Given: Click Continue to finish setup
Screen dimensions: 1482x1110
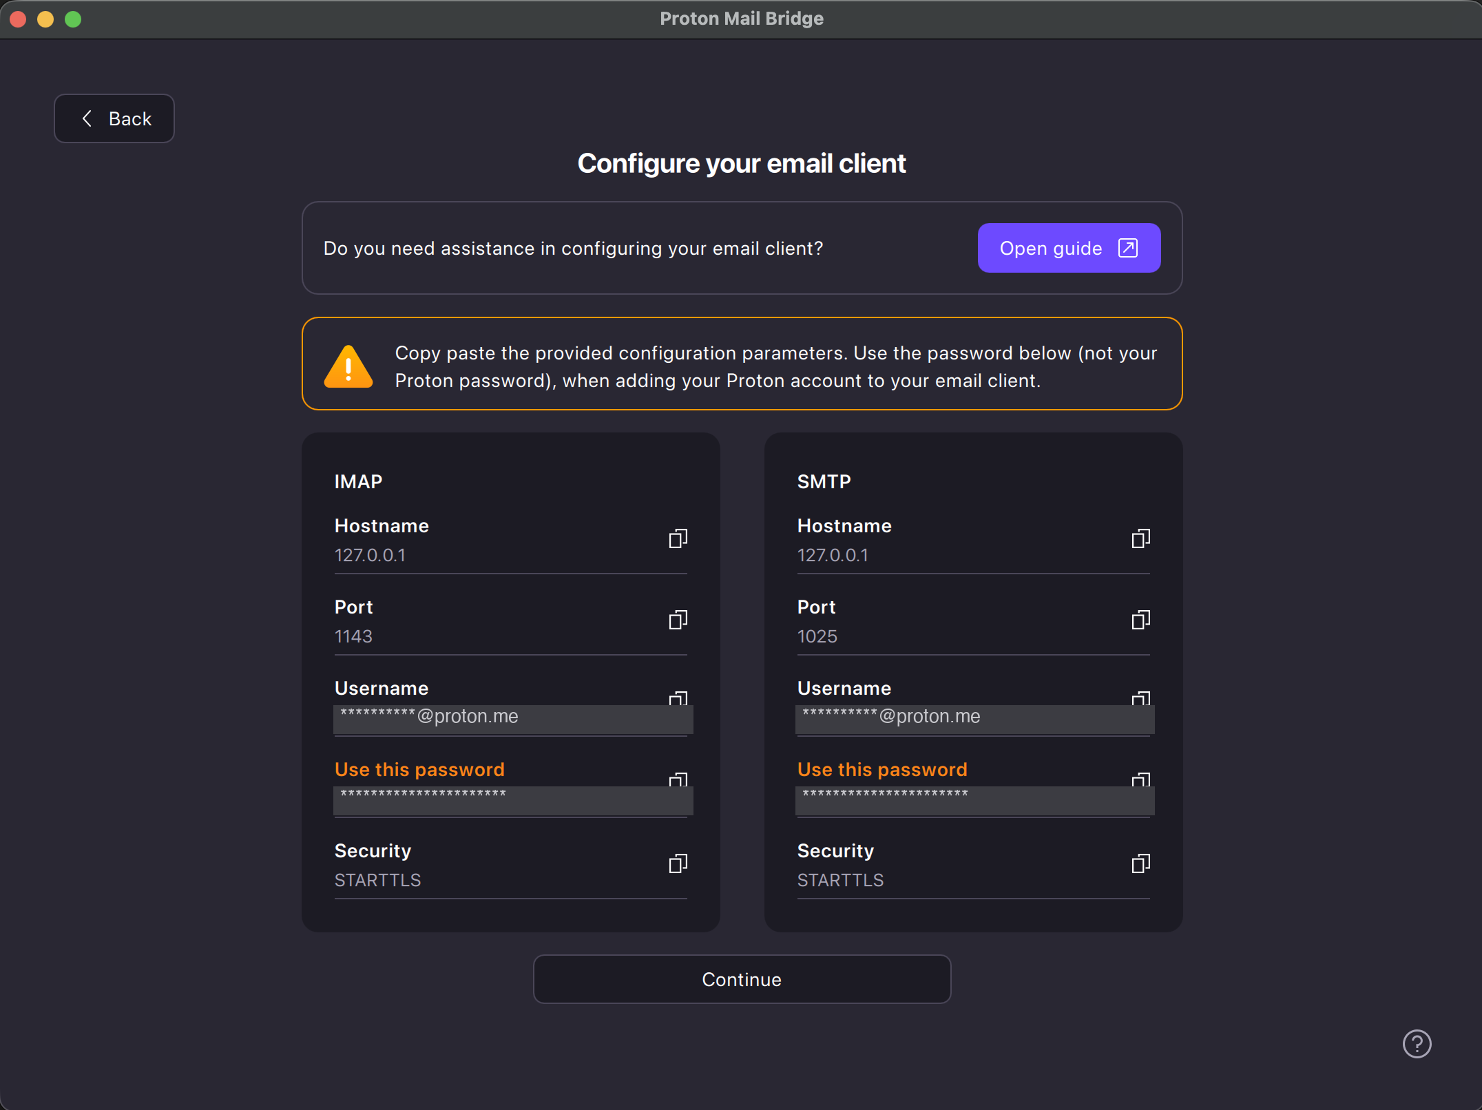Looking at the screenshot, I should [x=742, y=979].
